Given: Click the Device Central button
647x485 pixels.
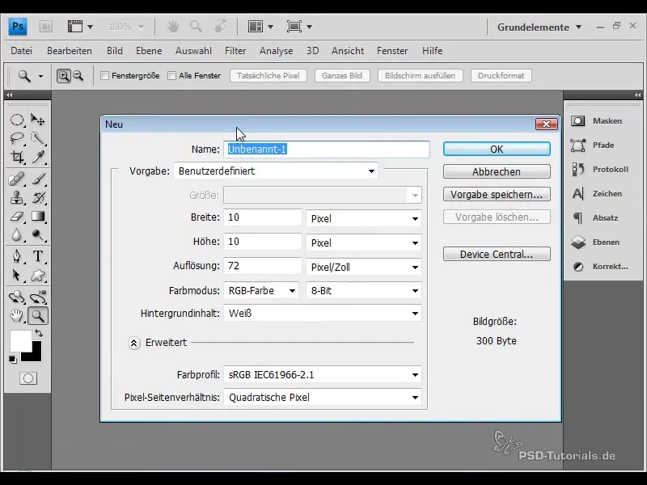Looking at the screenshot, I should click(x=497, y=254).
